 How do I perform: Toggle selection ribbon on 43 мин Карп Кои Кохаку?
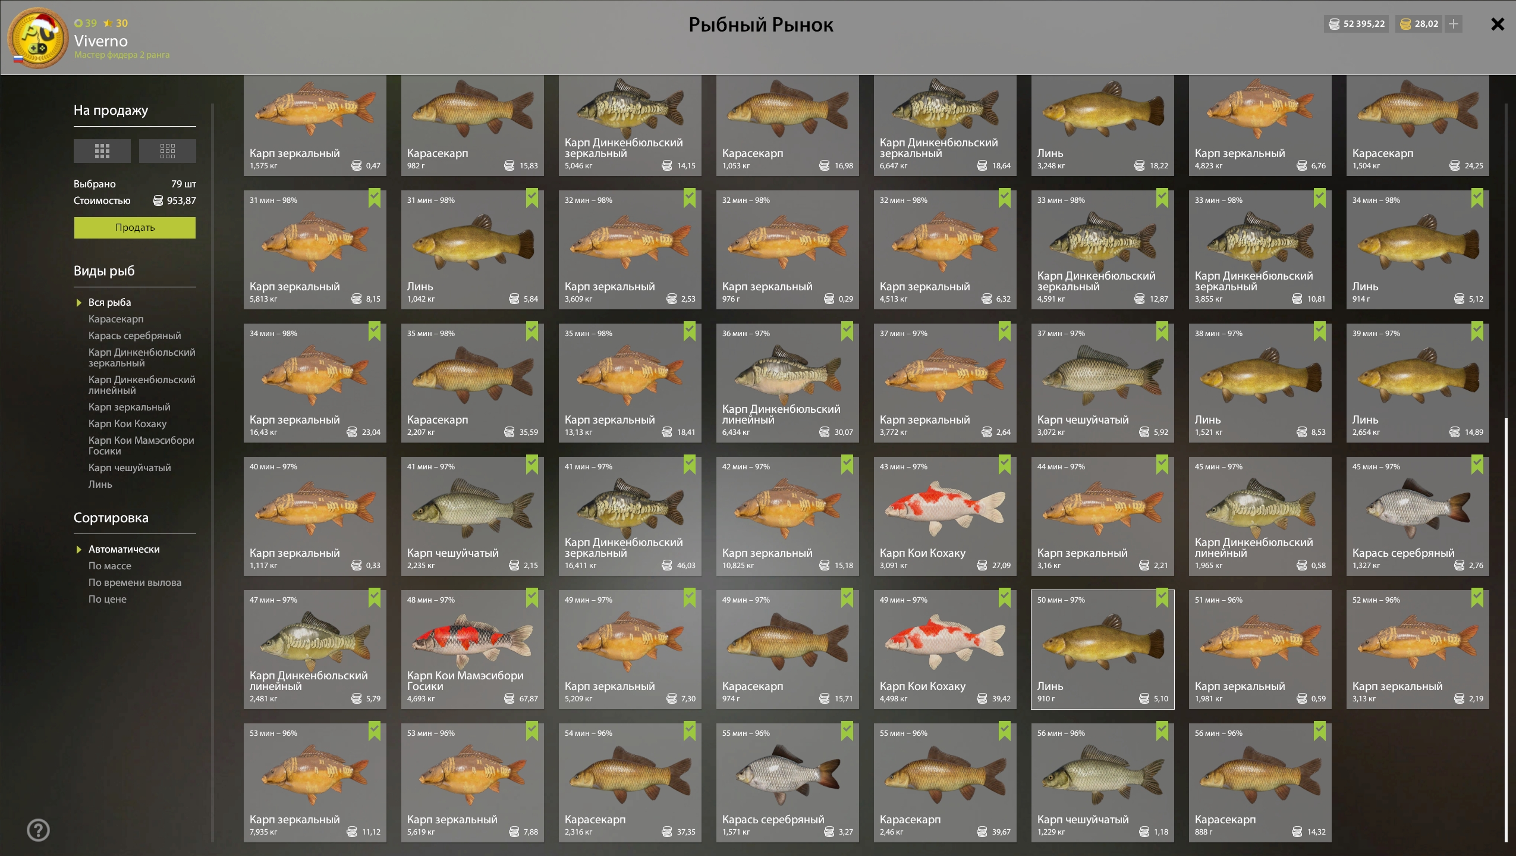point(1004,465)
